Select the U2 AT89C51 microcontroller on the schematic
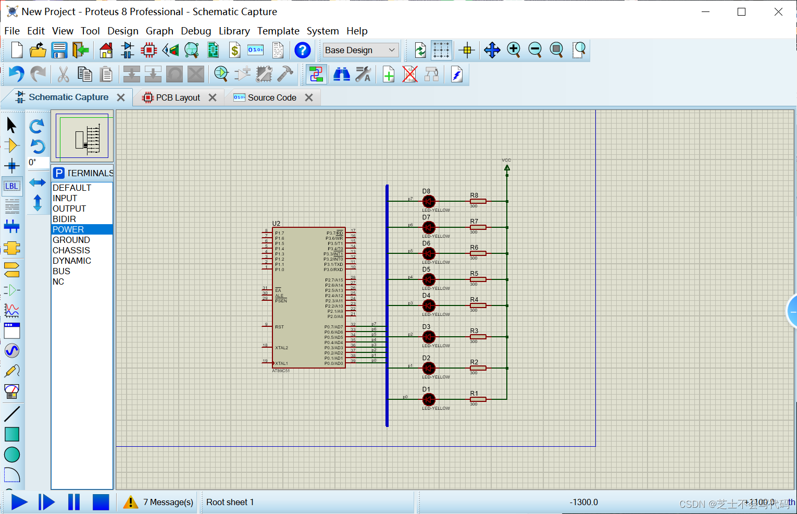This screenshot has width=797, height=514. (x=308, y=298)
